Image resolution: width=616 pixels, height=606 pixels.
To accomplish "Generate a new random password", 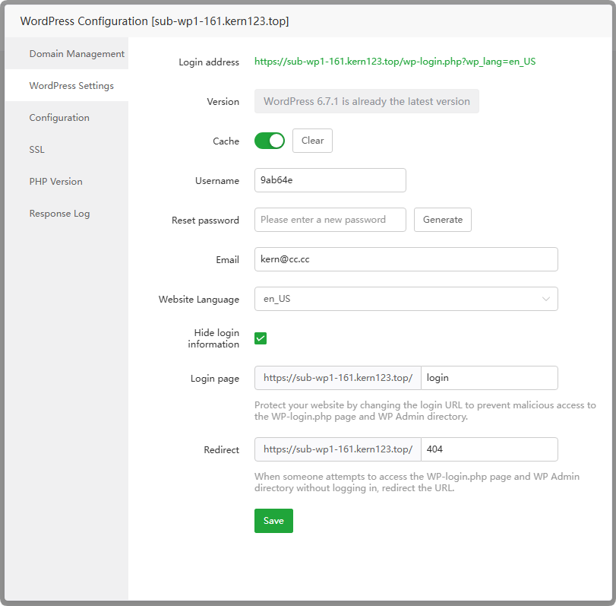I will [442, 220].
